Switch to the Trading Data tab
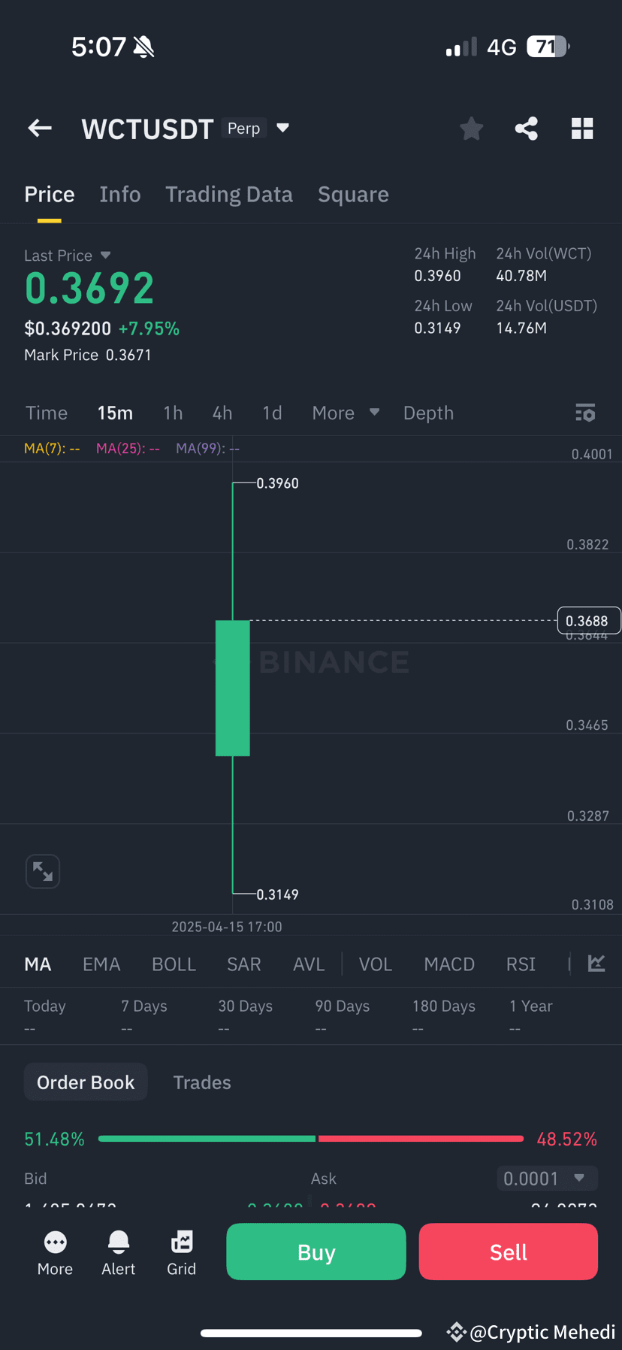622x1350 pixels. point(229,195)
